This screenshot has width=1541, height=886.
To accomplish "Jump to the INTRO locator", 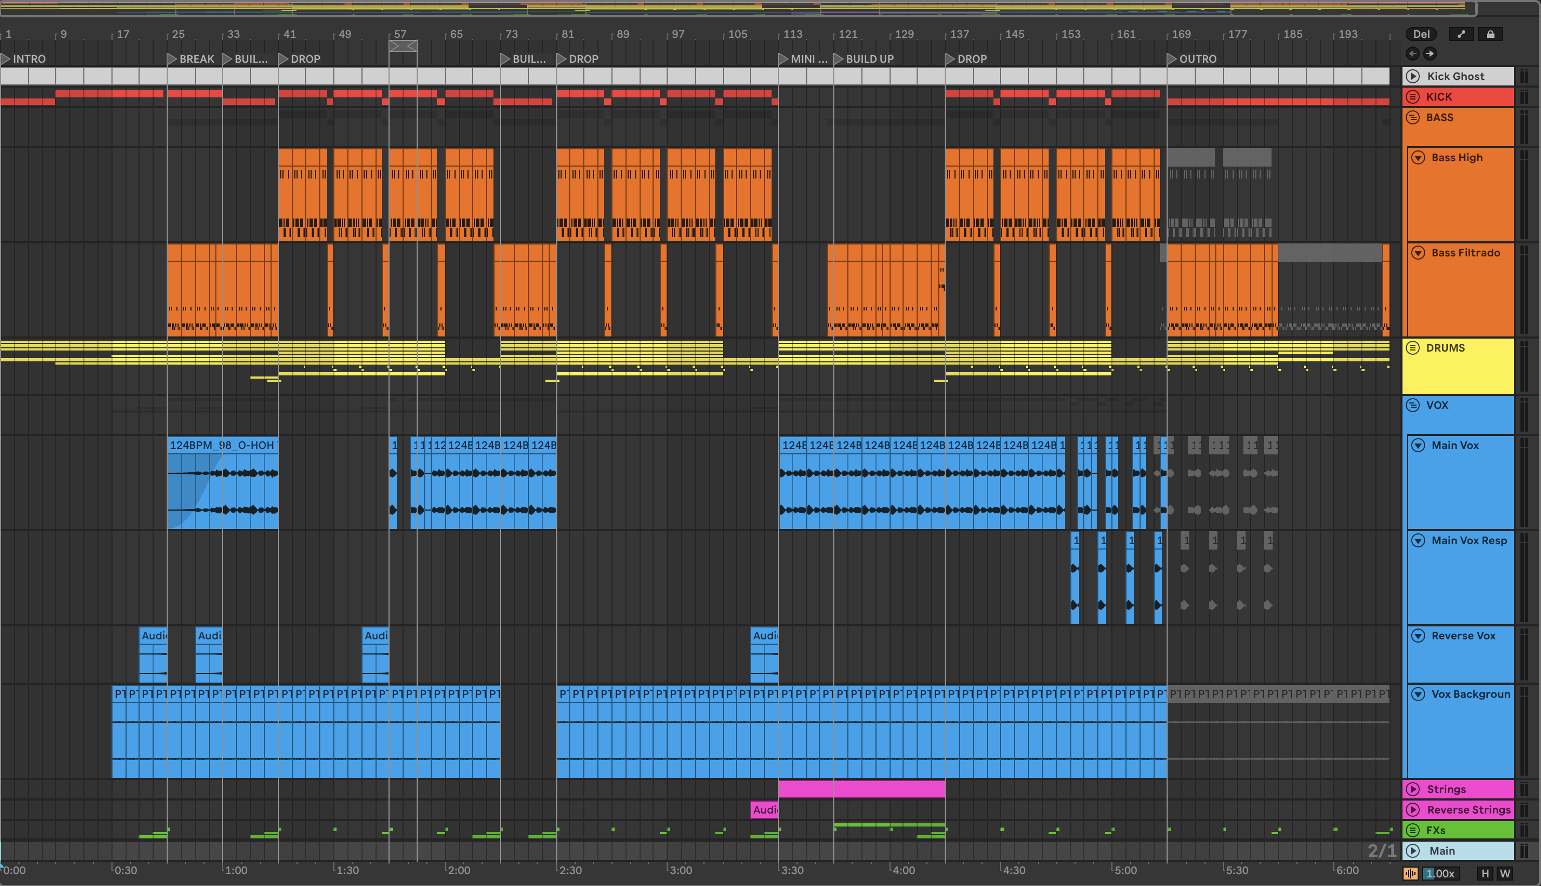I will (23, 59).
